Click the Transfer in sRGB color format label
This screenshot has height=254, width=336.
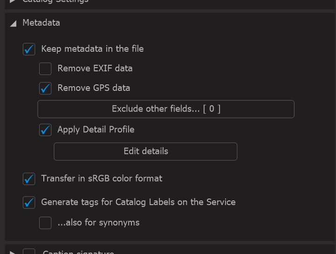[102, 178]
